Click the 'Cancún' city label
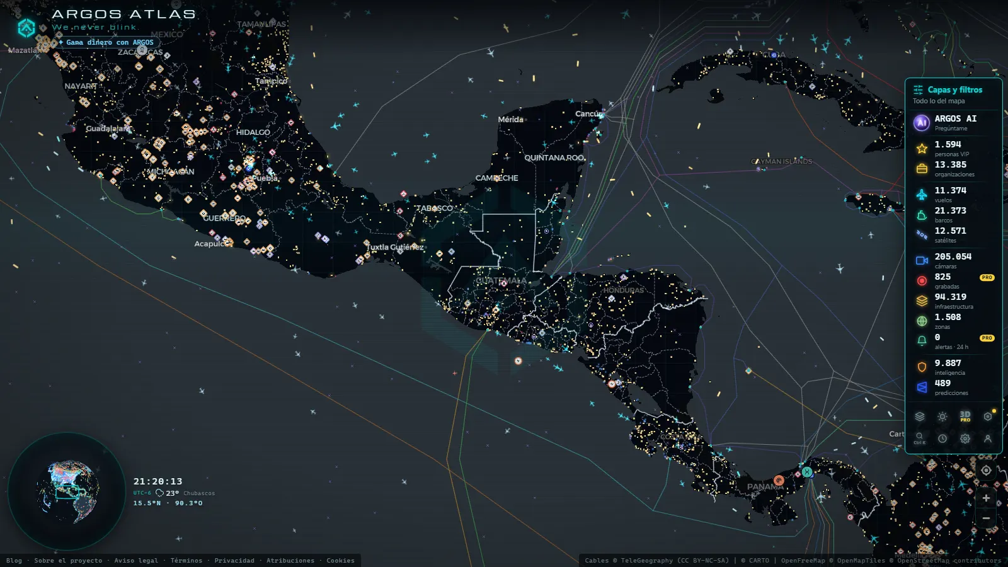The width and height of the screenshot is (1008, 567). [x=589, y=114]
